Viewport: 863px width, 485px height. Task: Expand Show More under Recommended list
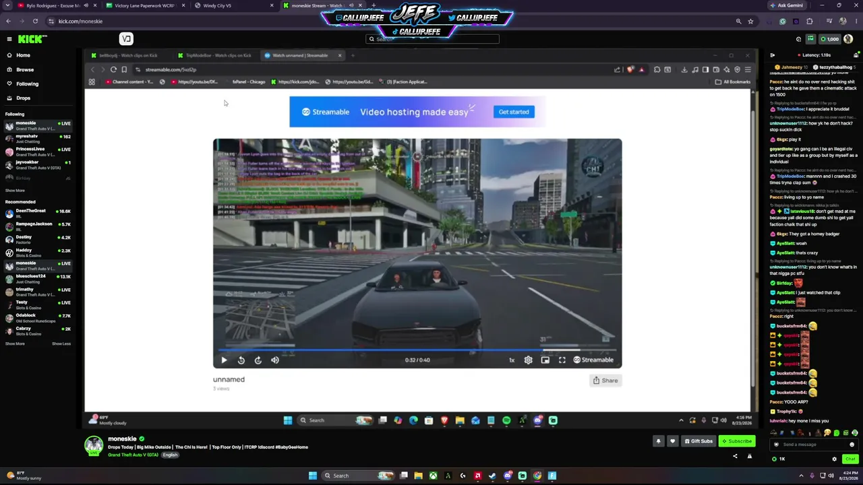(x=15, y=344)
